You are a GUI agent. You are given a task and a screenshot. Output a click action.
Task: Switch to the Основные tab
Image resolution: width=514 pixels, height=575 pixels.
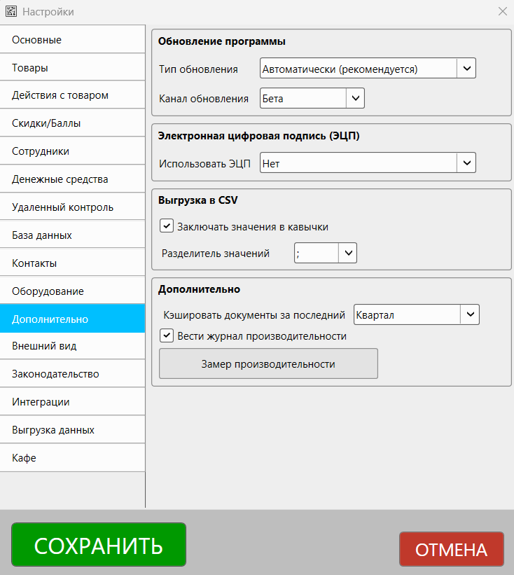tap(72, 40)
